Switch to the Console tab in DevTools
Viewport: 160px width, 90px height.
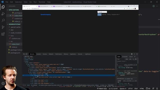pyautogui.click(x=38, y=54)
